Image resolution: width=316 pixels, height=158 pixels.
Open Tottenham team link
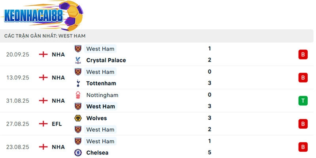(101, 83)
